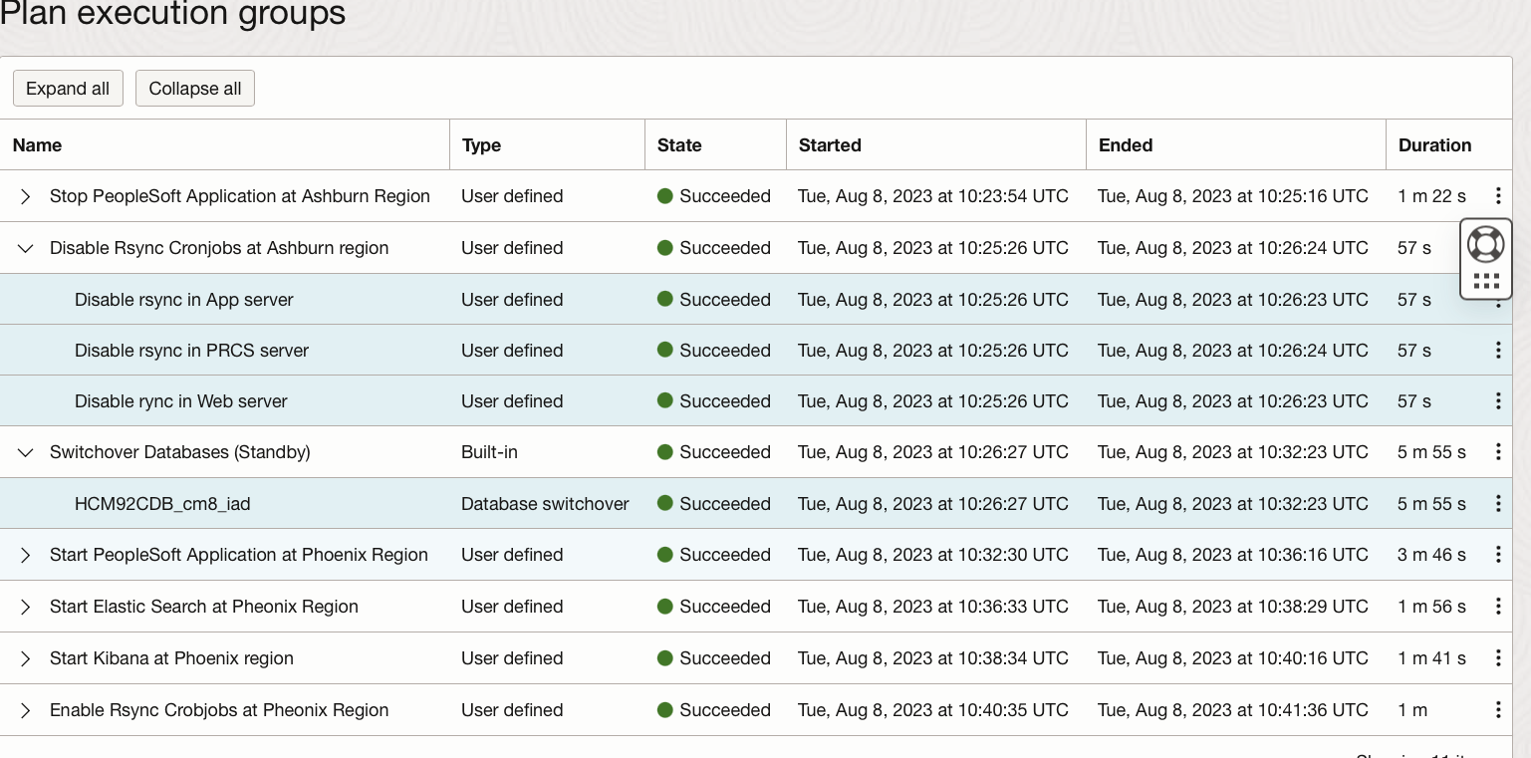The image size is (1531, 758).
Task: Expand Stop PeopleSoft Application at Ashburn Region
Action: [x=26, y=197]
